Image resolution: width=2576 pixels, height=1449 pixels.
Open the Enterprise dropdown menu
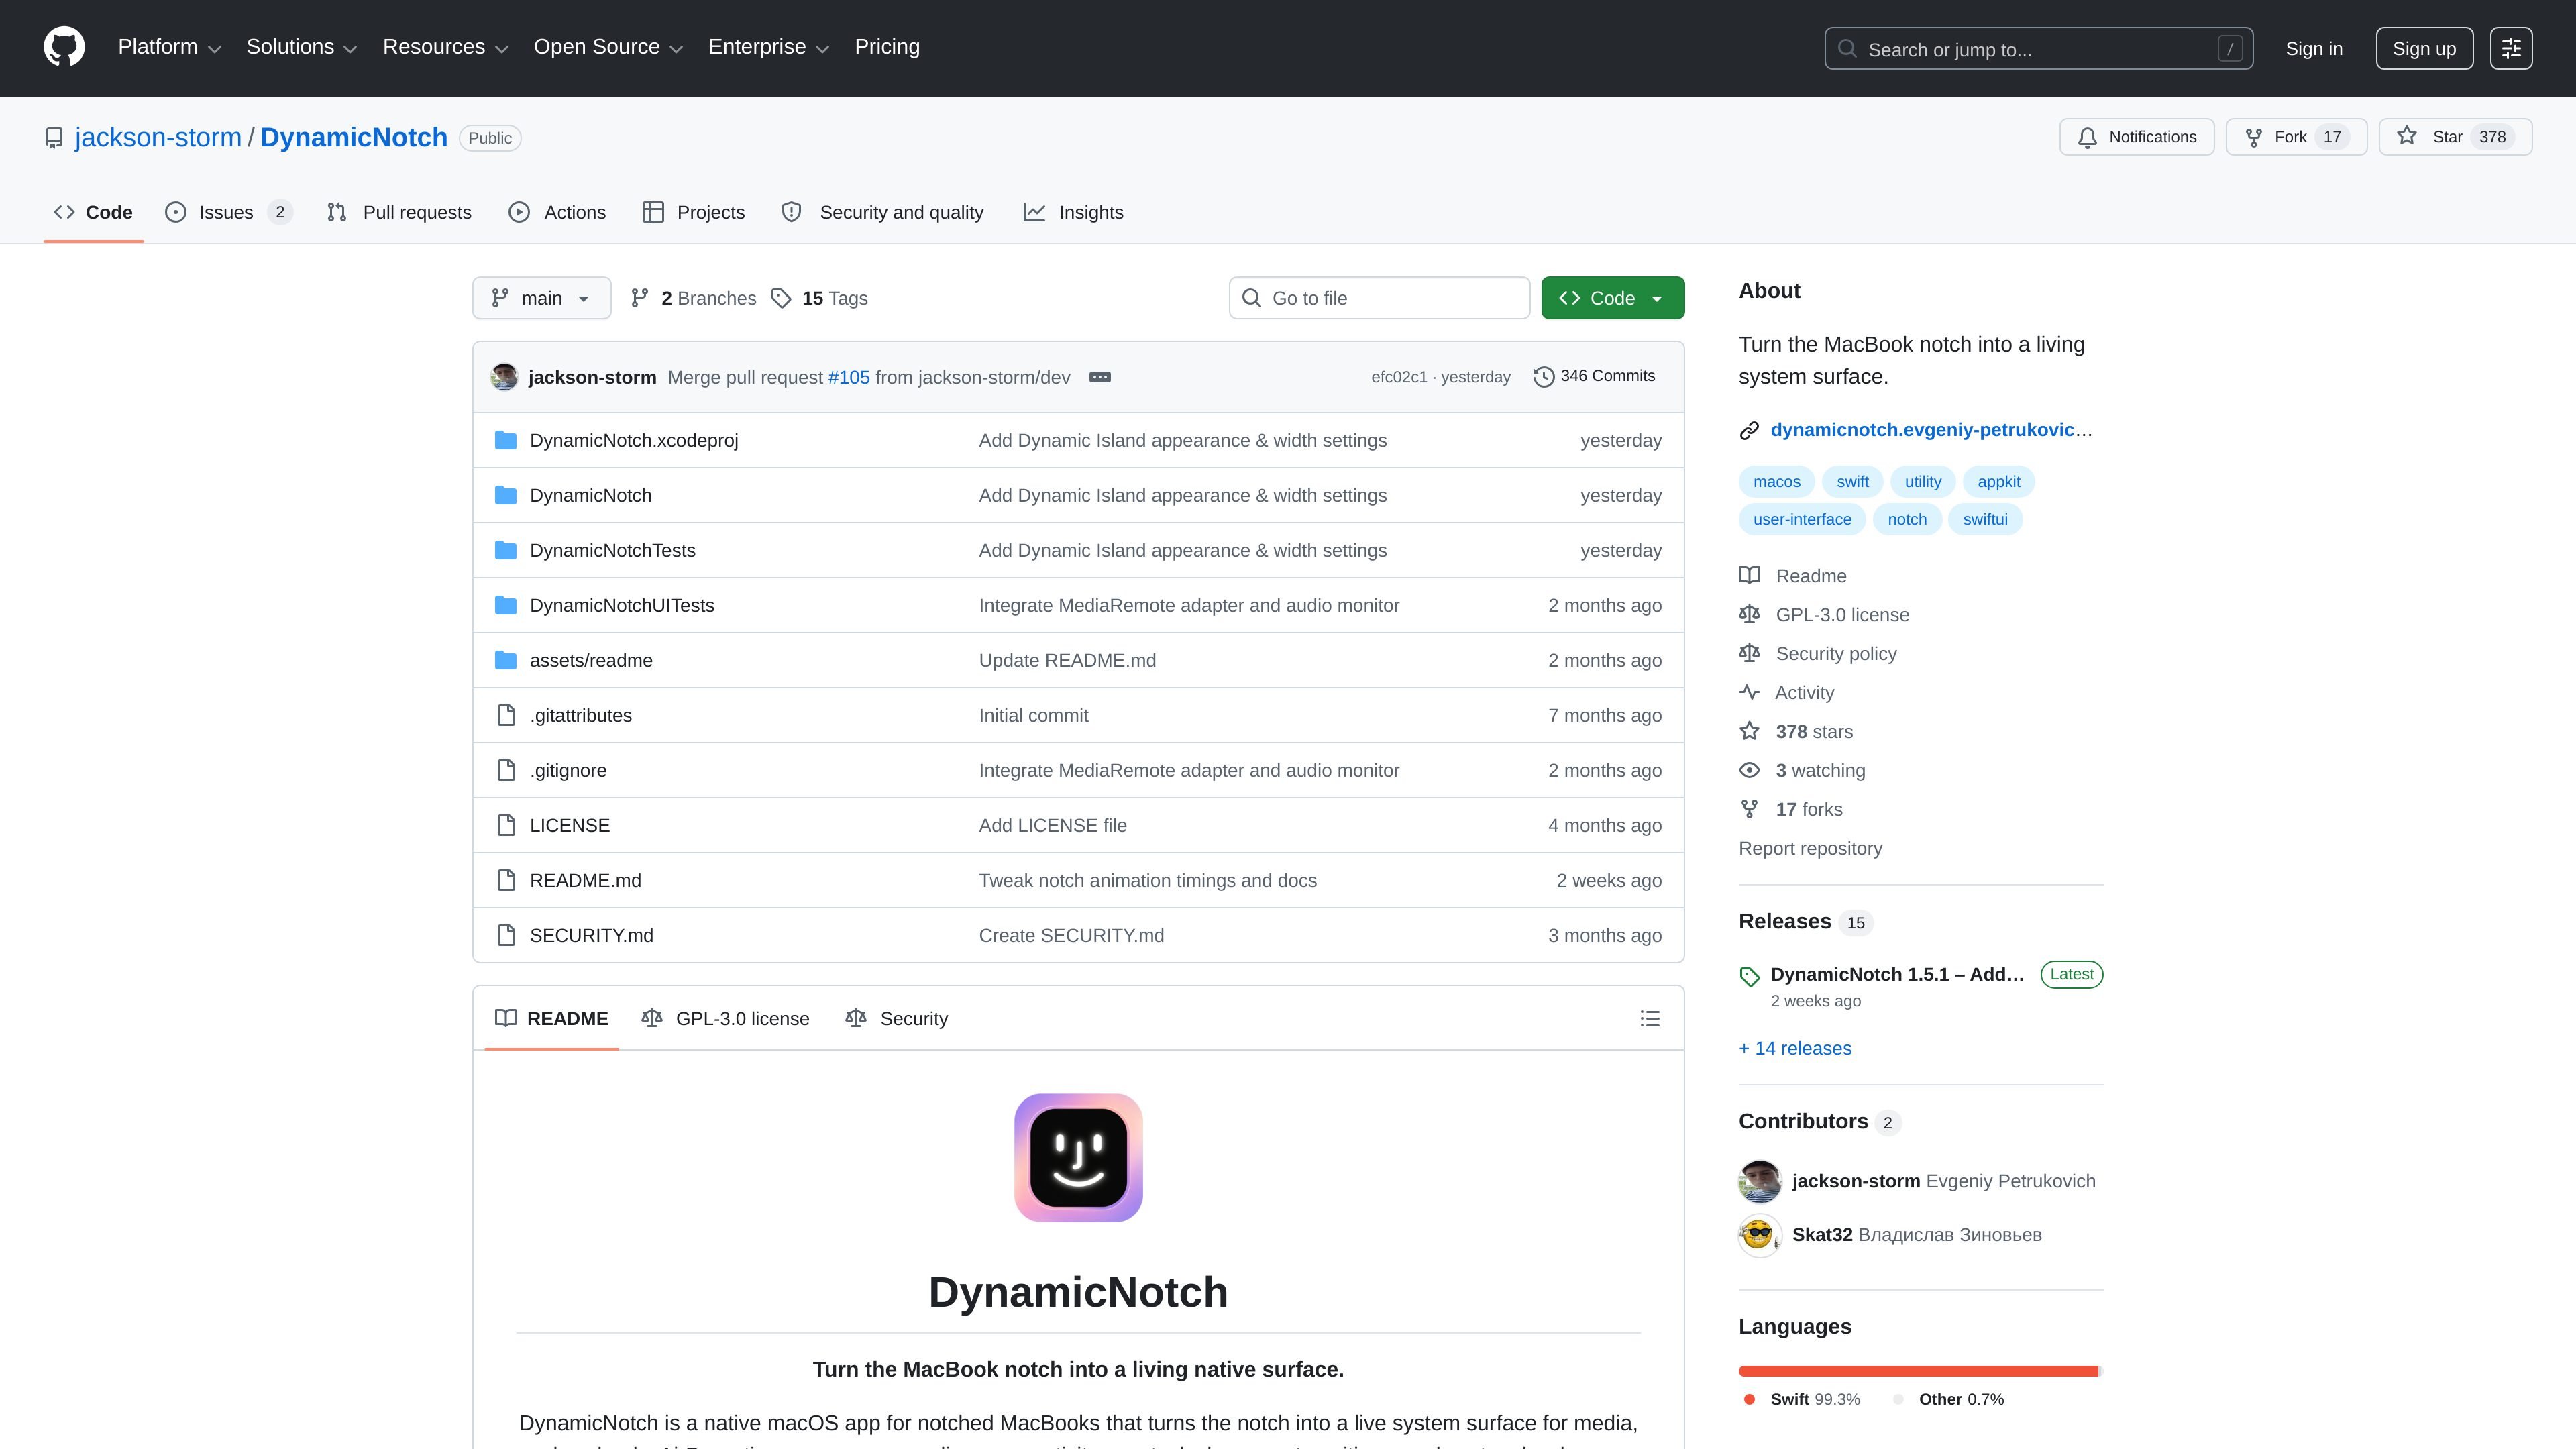(x=768, y=47)
